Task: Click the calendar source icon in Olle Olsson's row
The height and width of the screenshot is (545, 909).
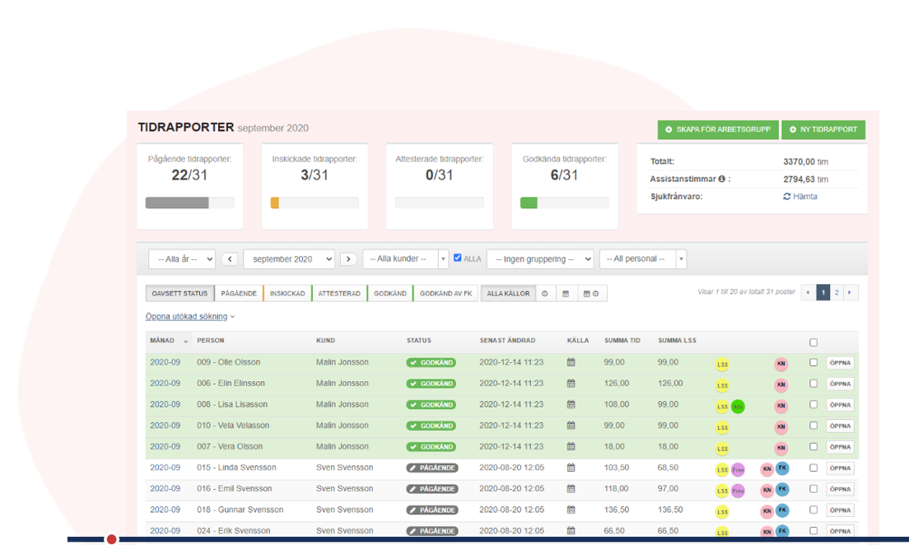Action: (x=571, y=362)
